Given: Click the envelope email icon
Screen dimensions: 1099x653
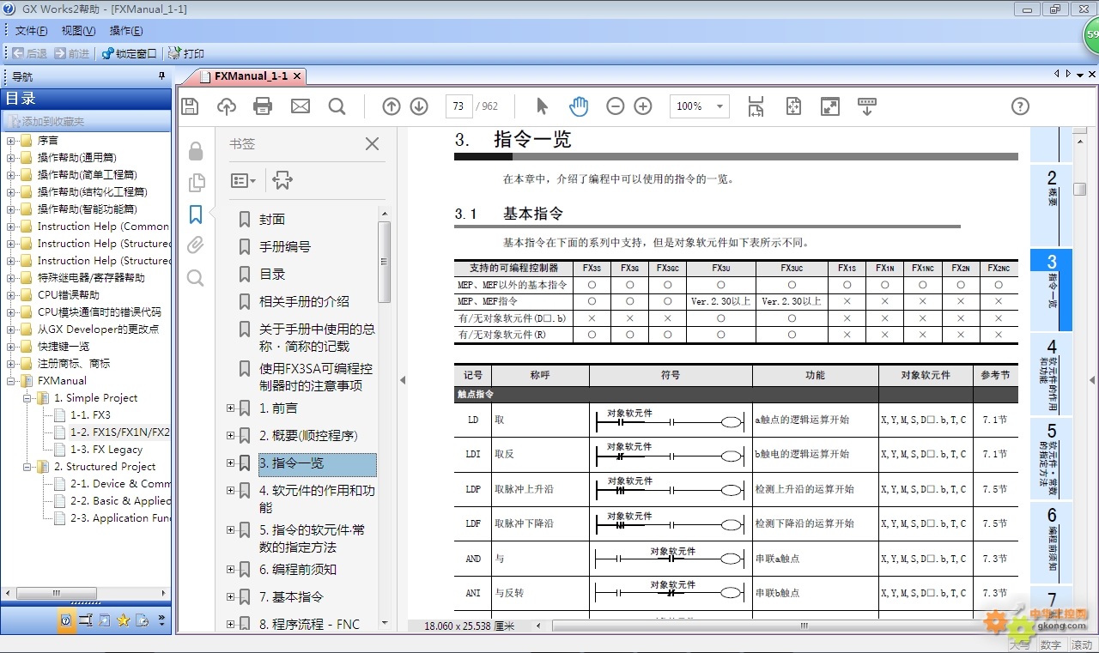Looking at the screenshot, I should pyautogui.click(x=300, y=106).
